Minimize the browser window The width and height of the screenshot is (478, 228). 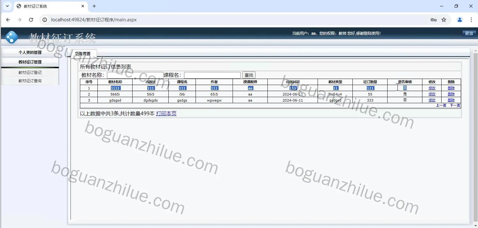[x=442, y=6]
